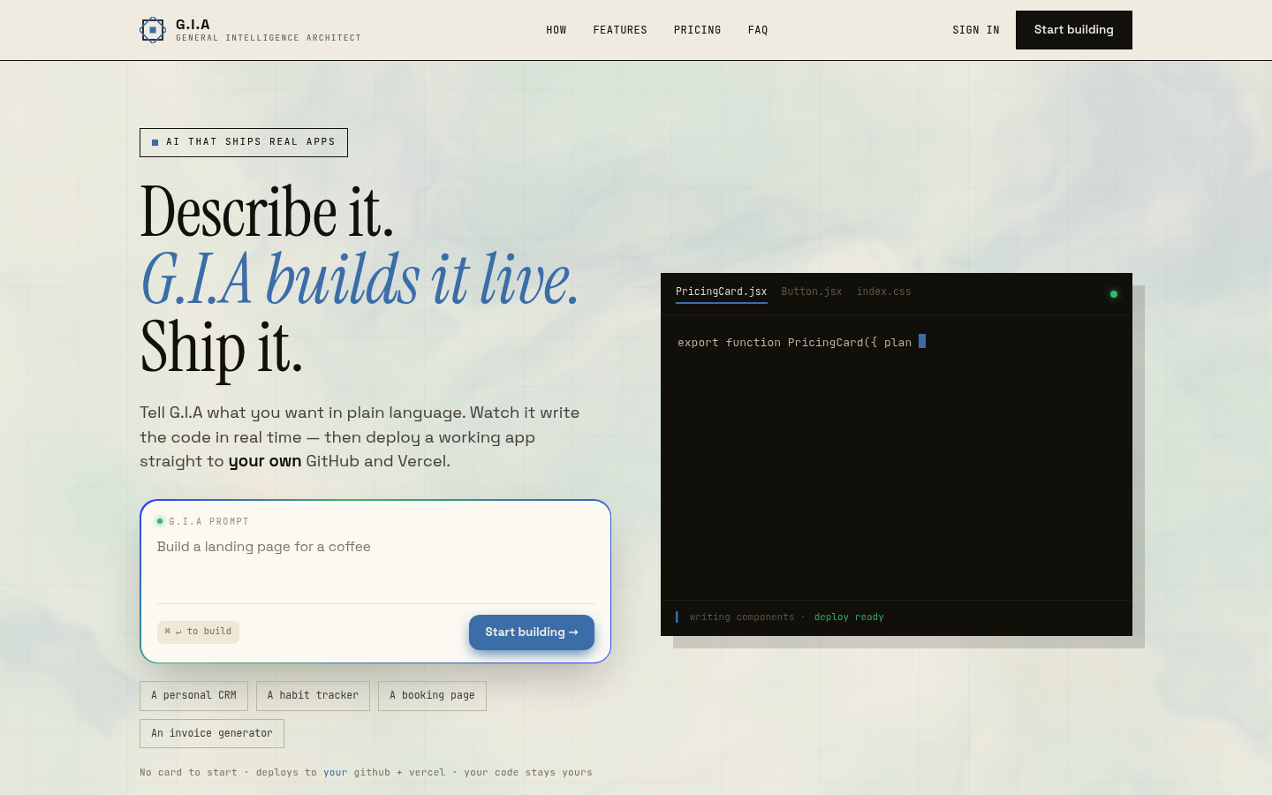
Task: Click the 'your code stays yours' text
Action: [x=528, y=773]
